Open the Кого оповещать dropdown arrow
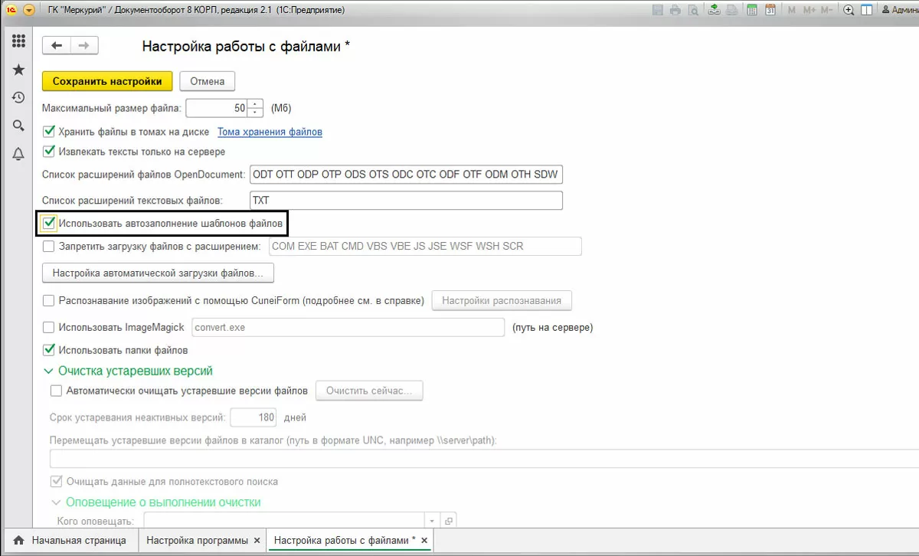 [433, 521]
